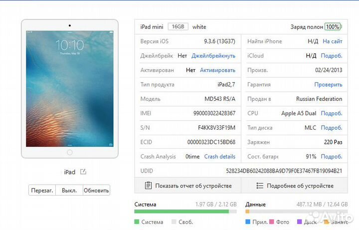This screenshot has height=230, width=359.
Task: Click the Данные storage usage bar
Action: tap(297, 211)
